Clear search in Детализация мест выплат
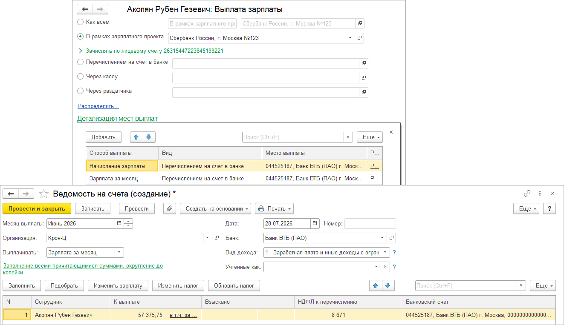 click(348, 137)
